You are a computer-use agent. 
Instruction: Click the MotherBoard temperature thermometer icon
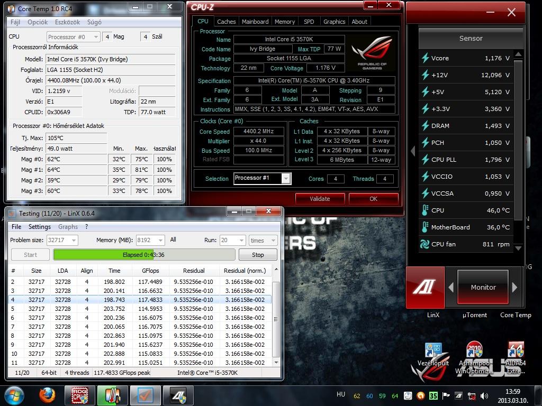425,227
